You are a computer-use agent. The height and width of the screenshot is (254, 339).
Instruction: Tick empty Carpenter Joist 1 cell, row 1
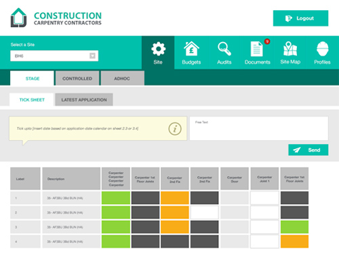pyautogui.click(x=264, y=198)
